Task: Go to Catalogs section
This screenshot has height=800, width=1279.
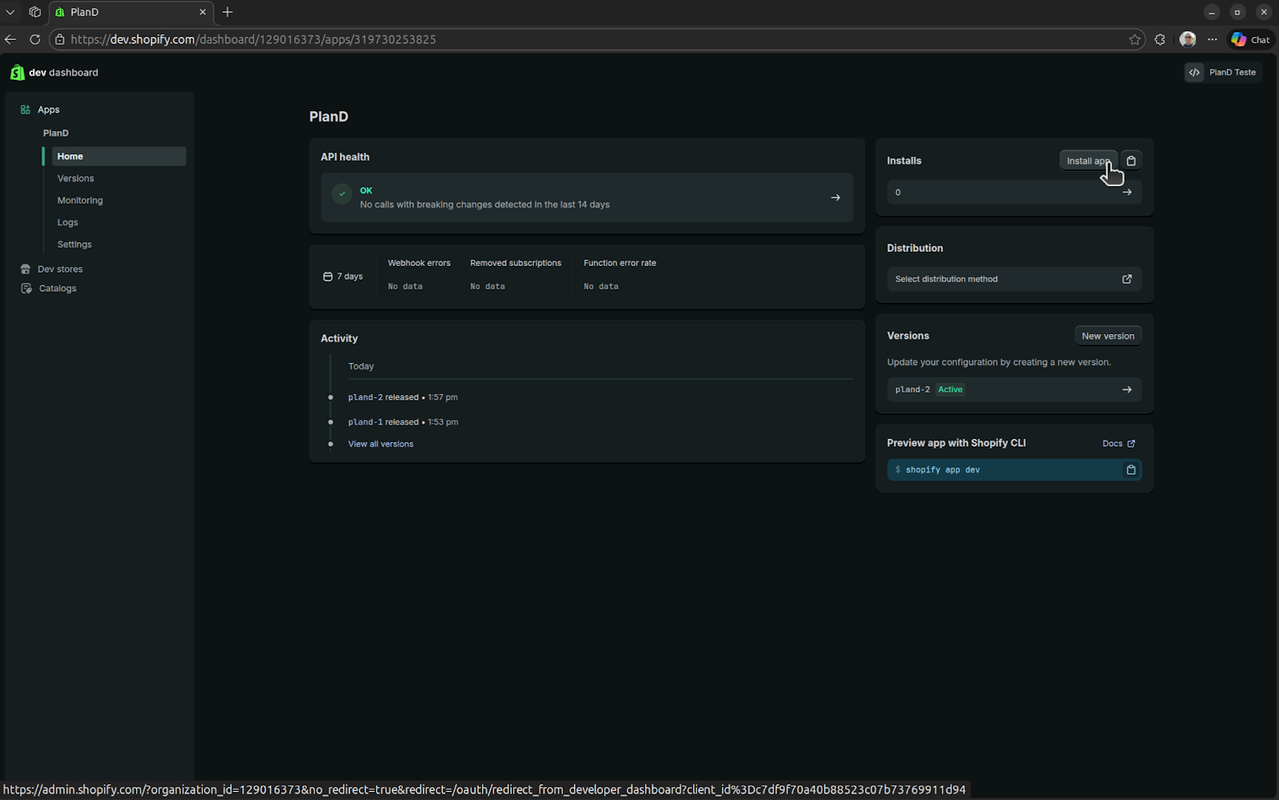Action: click(58, 289)
